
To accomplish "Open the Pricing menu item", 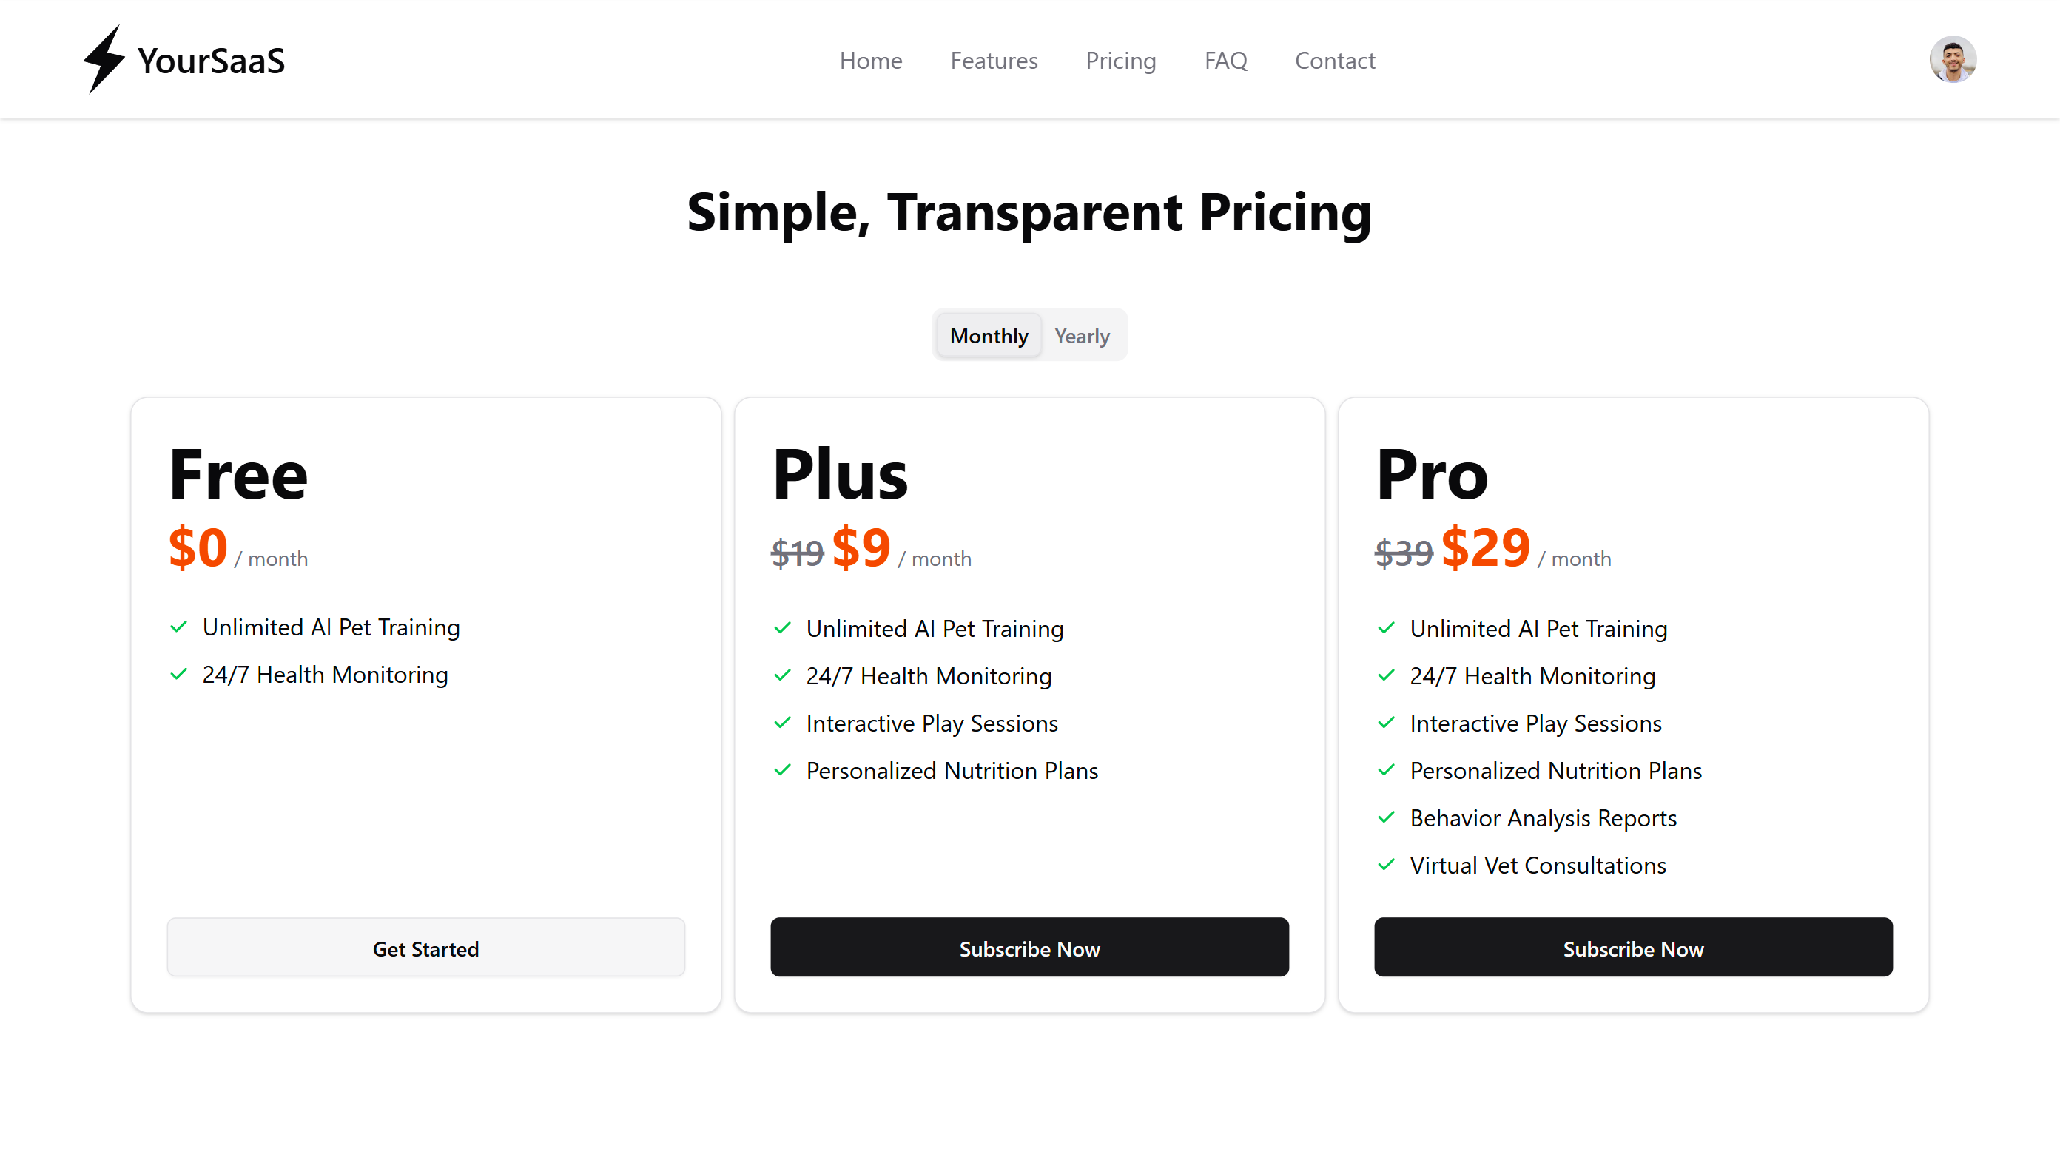I will pos(1121,61).
